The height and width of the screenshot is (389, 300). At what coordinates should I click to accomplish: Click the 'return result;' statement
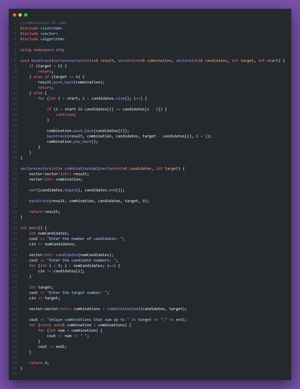click(45, 212)
